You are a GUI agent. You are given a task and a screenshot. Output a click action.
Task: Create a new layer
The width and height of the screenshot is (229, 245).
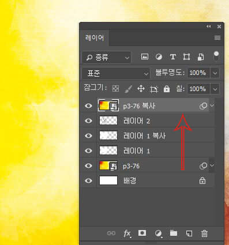click(x=189, y=233)
